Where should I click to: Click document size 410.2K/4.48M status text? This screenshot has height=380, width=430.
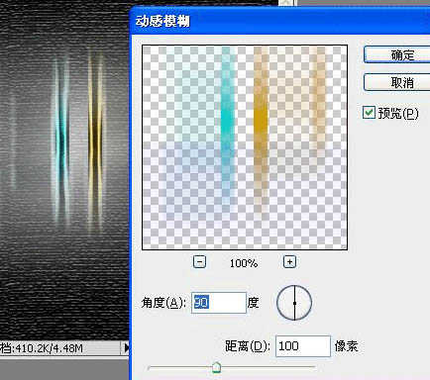[x=42, y=348]
